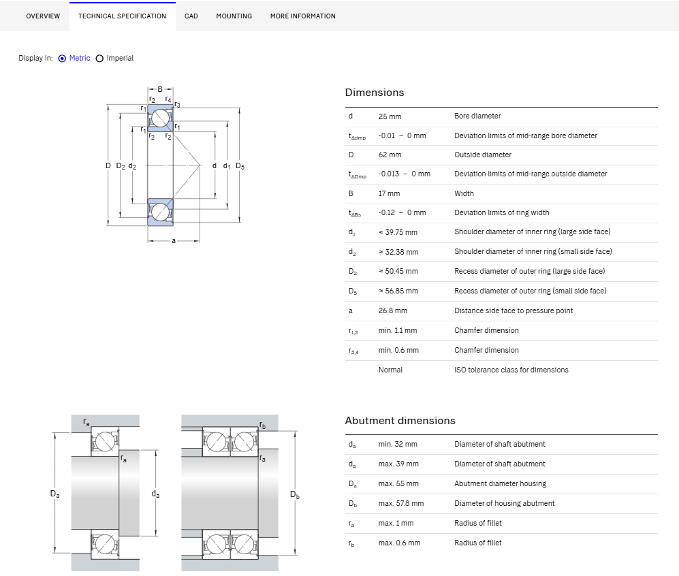Click 'Distance side face to pressure point'
The width and height of the screenshot is (679, 576).
[x=513, y=310]
